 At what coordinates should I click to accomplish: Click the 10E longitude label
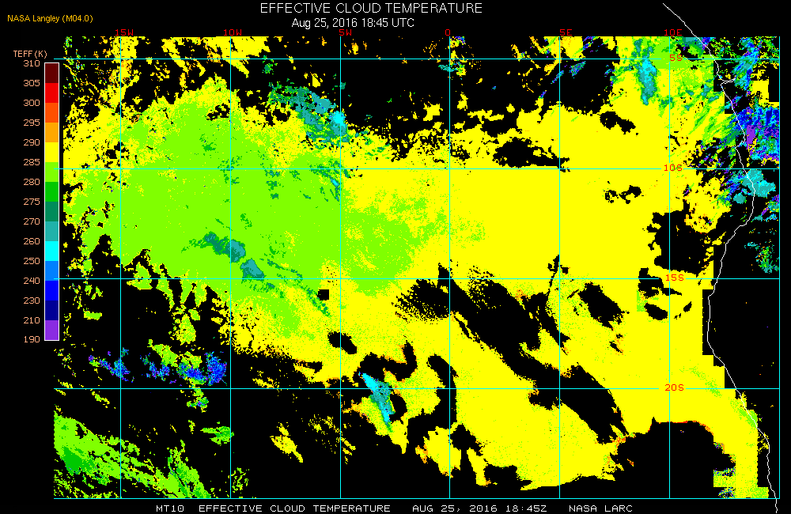click(x=673, y=32)
